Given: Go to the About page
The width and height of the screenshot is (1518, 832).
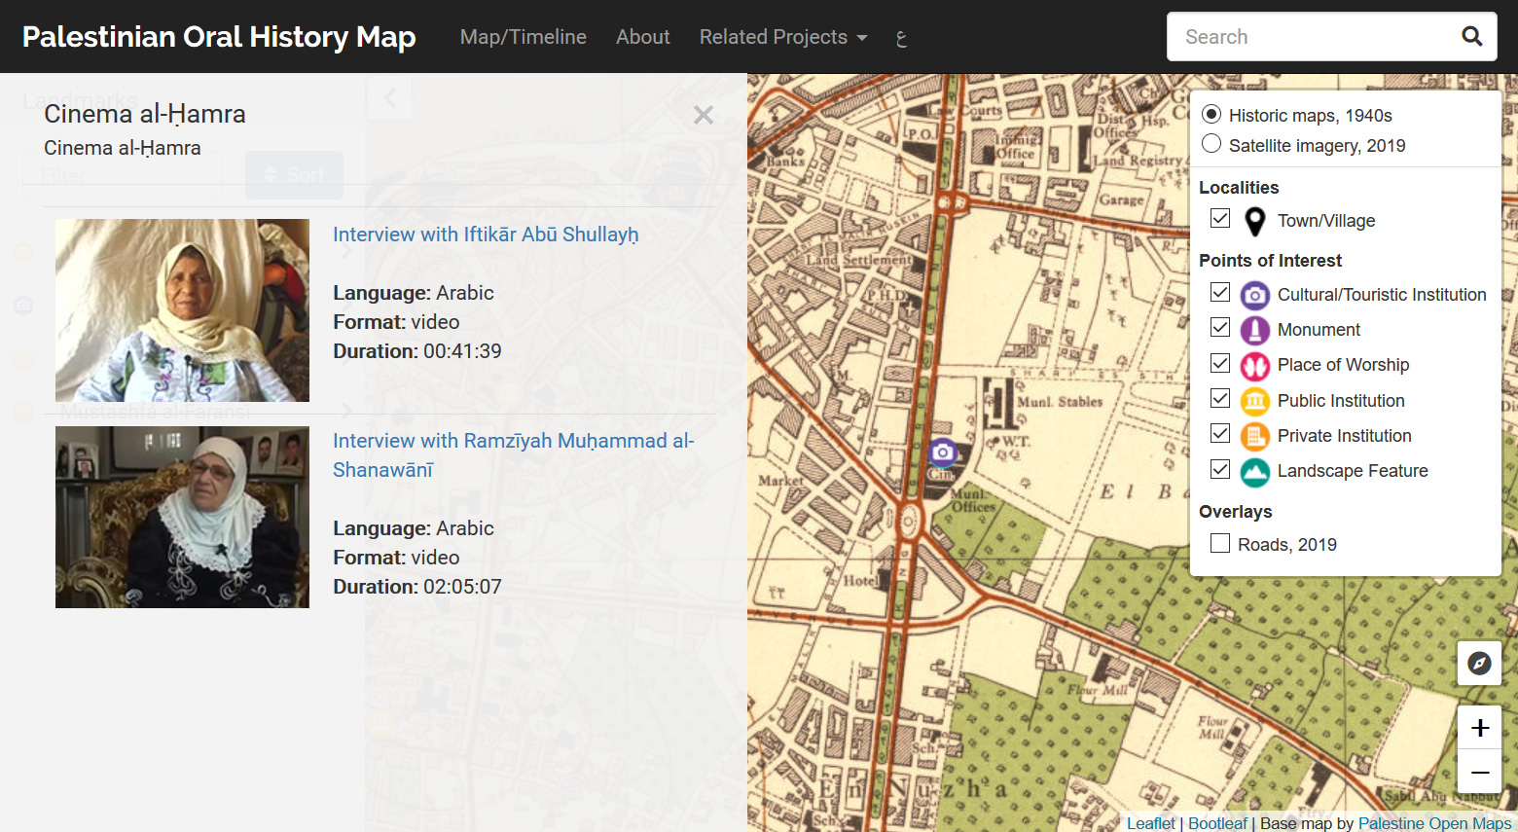Looking at the screenshot, I should (x=642, y=37).
